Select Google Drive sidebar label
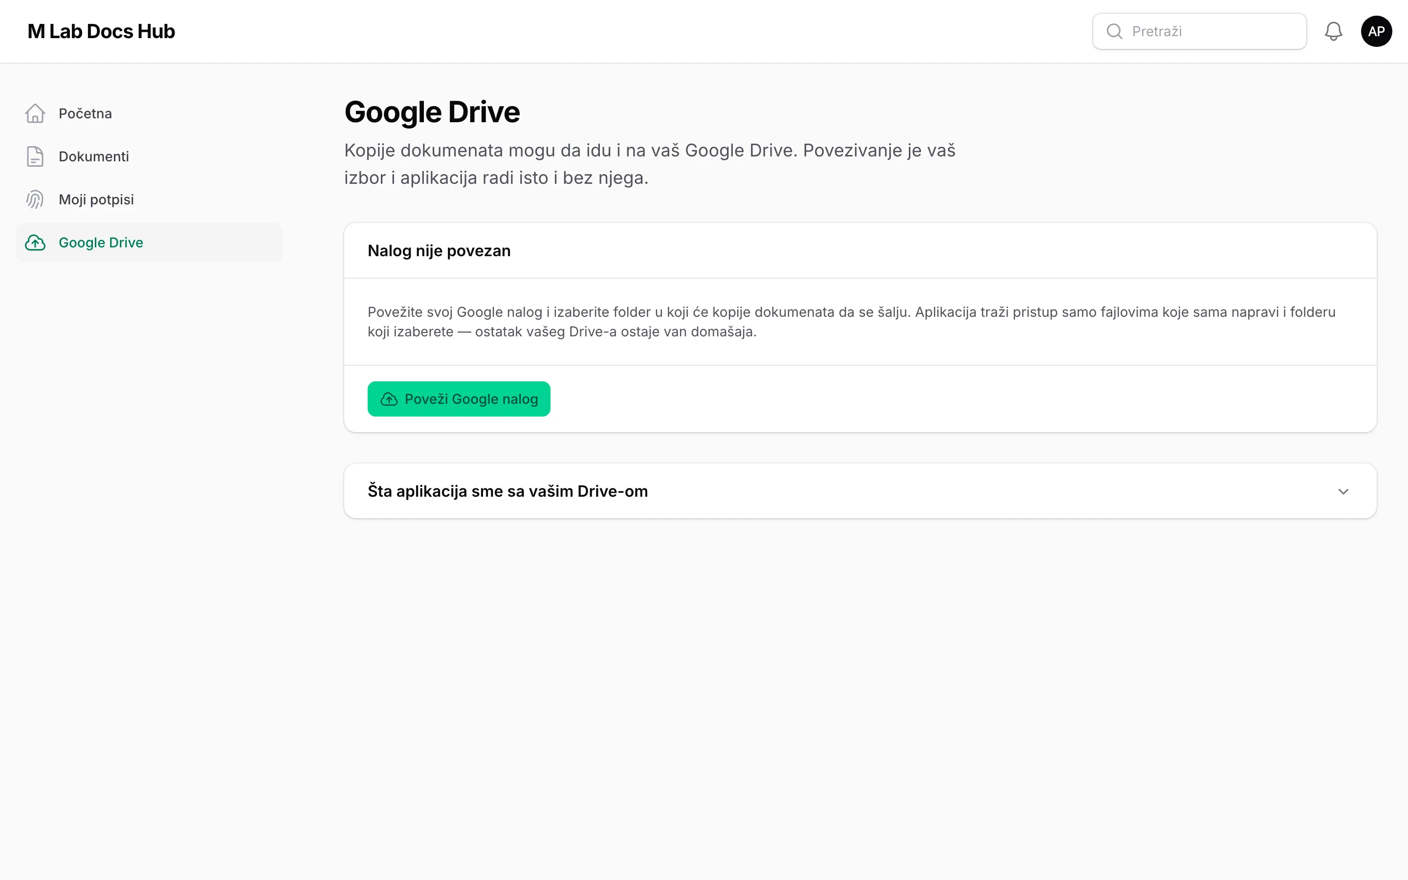1408x880 pixels. (101, 242)
